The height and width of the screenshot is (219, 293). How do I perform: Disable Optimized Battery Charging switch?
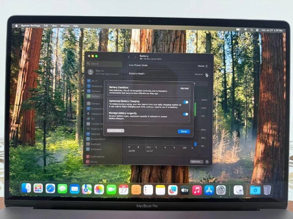click(x=186, y=102)
